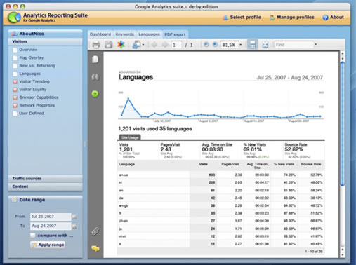The height and width of the screenshot is (265, 356).
Task: Open the About button
Action: (333, 17)
